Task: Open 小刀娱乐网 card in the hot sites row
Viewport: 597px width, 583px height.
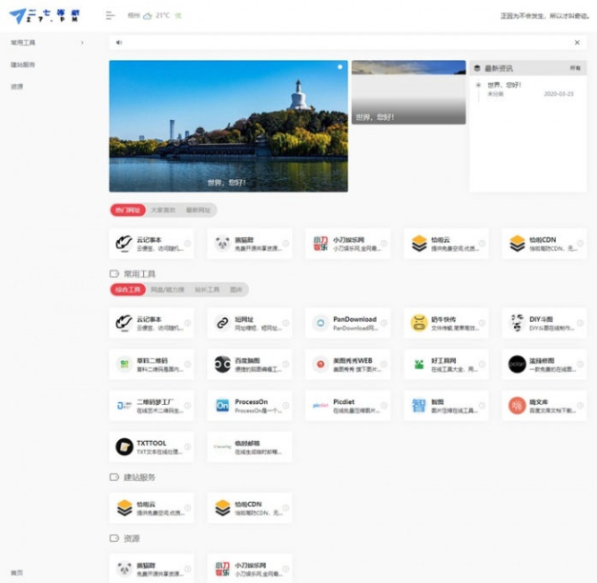Action: click(x=348, y=244)
